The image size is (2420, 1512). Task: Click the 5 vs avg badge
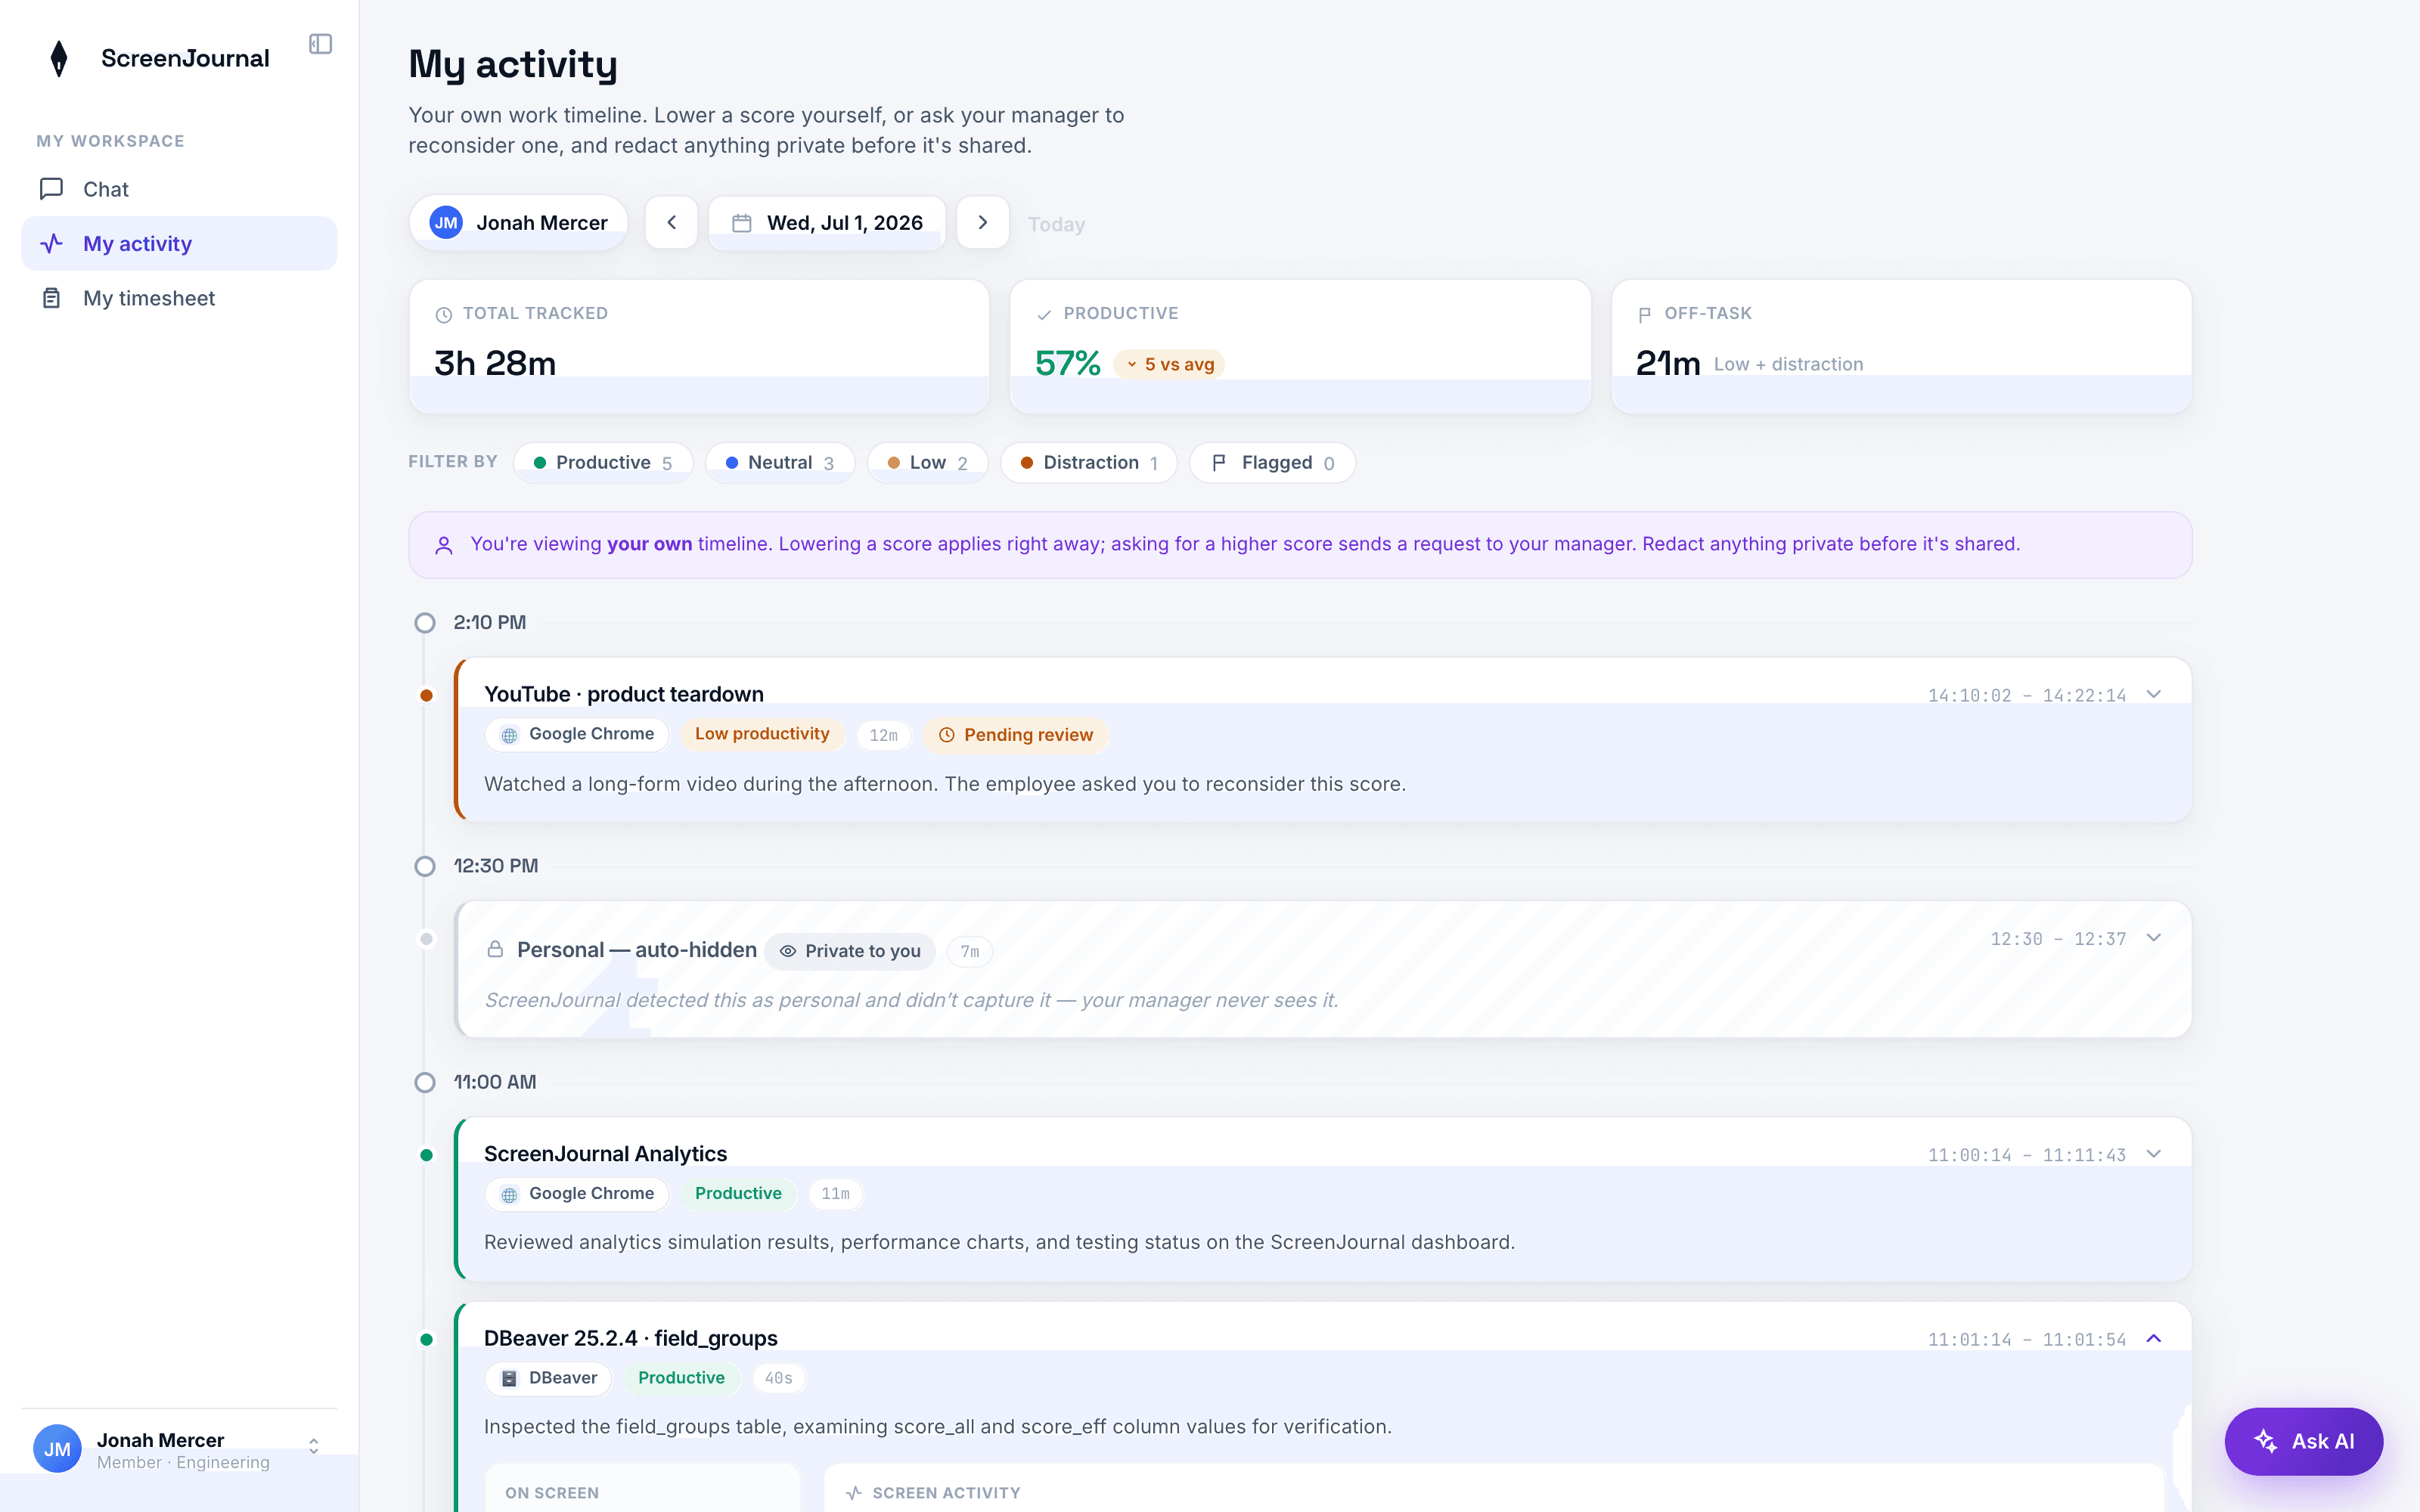tap(1169, 364)
